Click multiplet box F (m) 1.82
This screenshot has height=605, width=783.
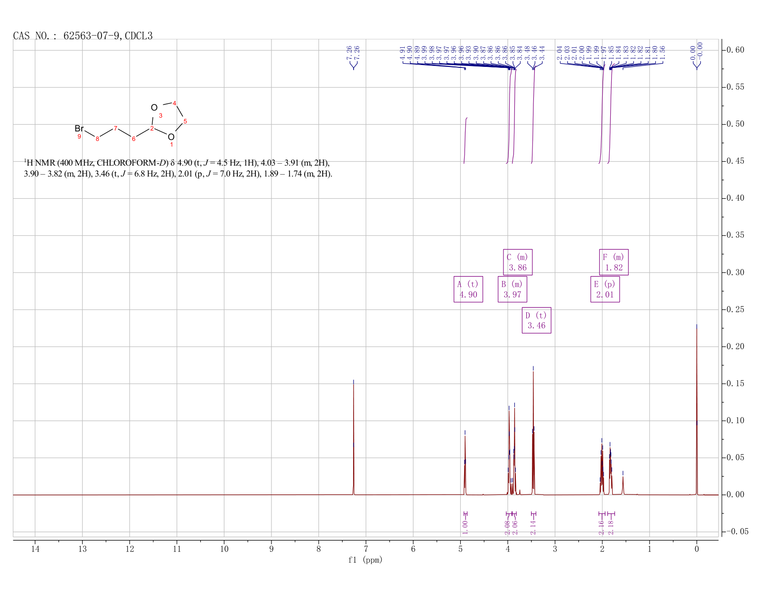614,262
